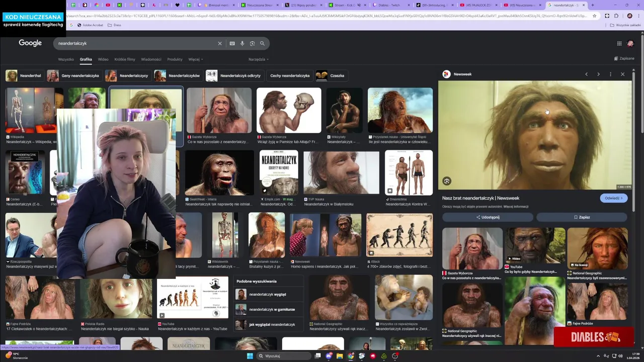
Task: Open Neandertalczyk odkryty na nowo book thumbnail
Action: coord(279,172)
